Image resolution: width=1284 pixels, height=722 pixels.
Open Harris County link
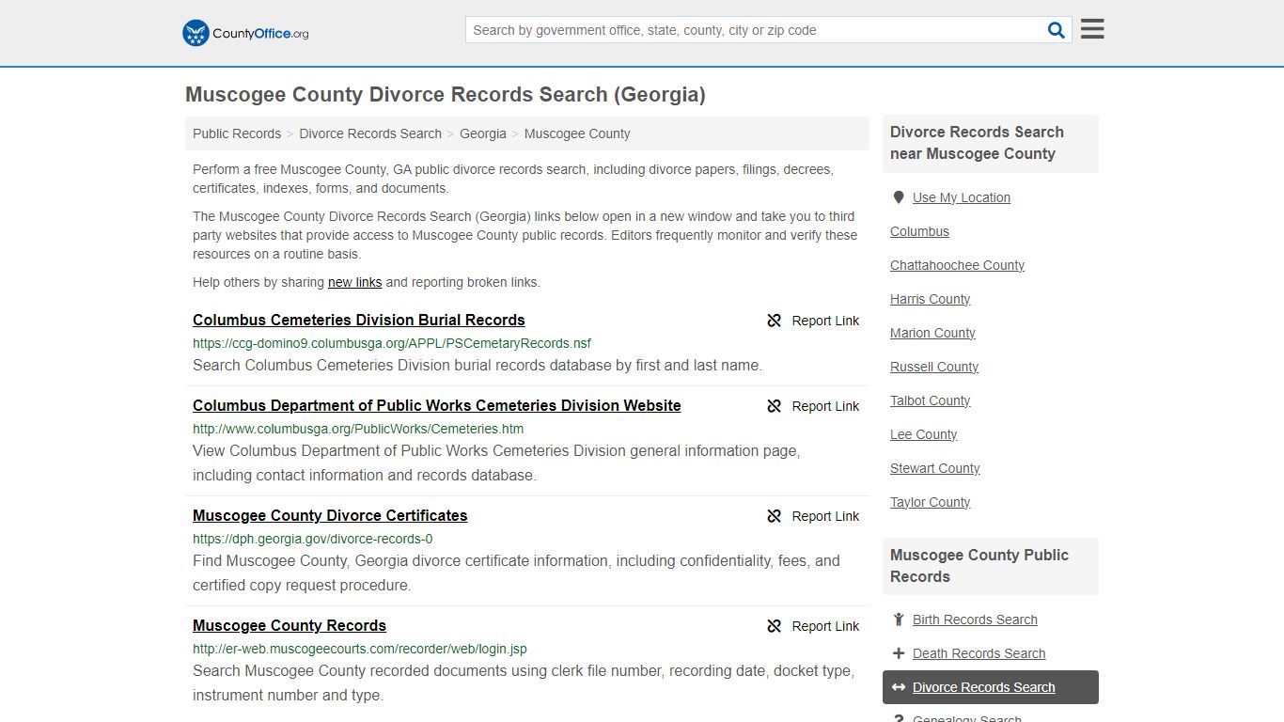931,299
